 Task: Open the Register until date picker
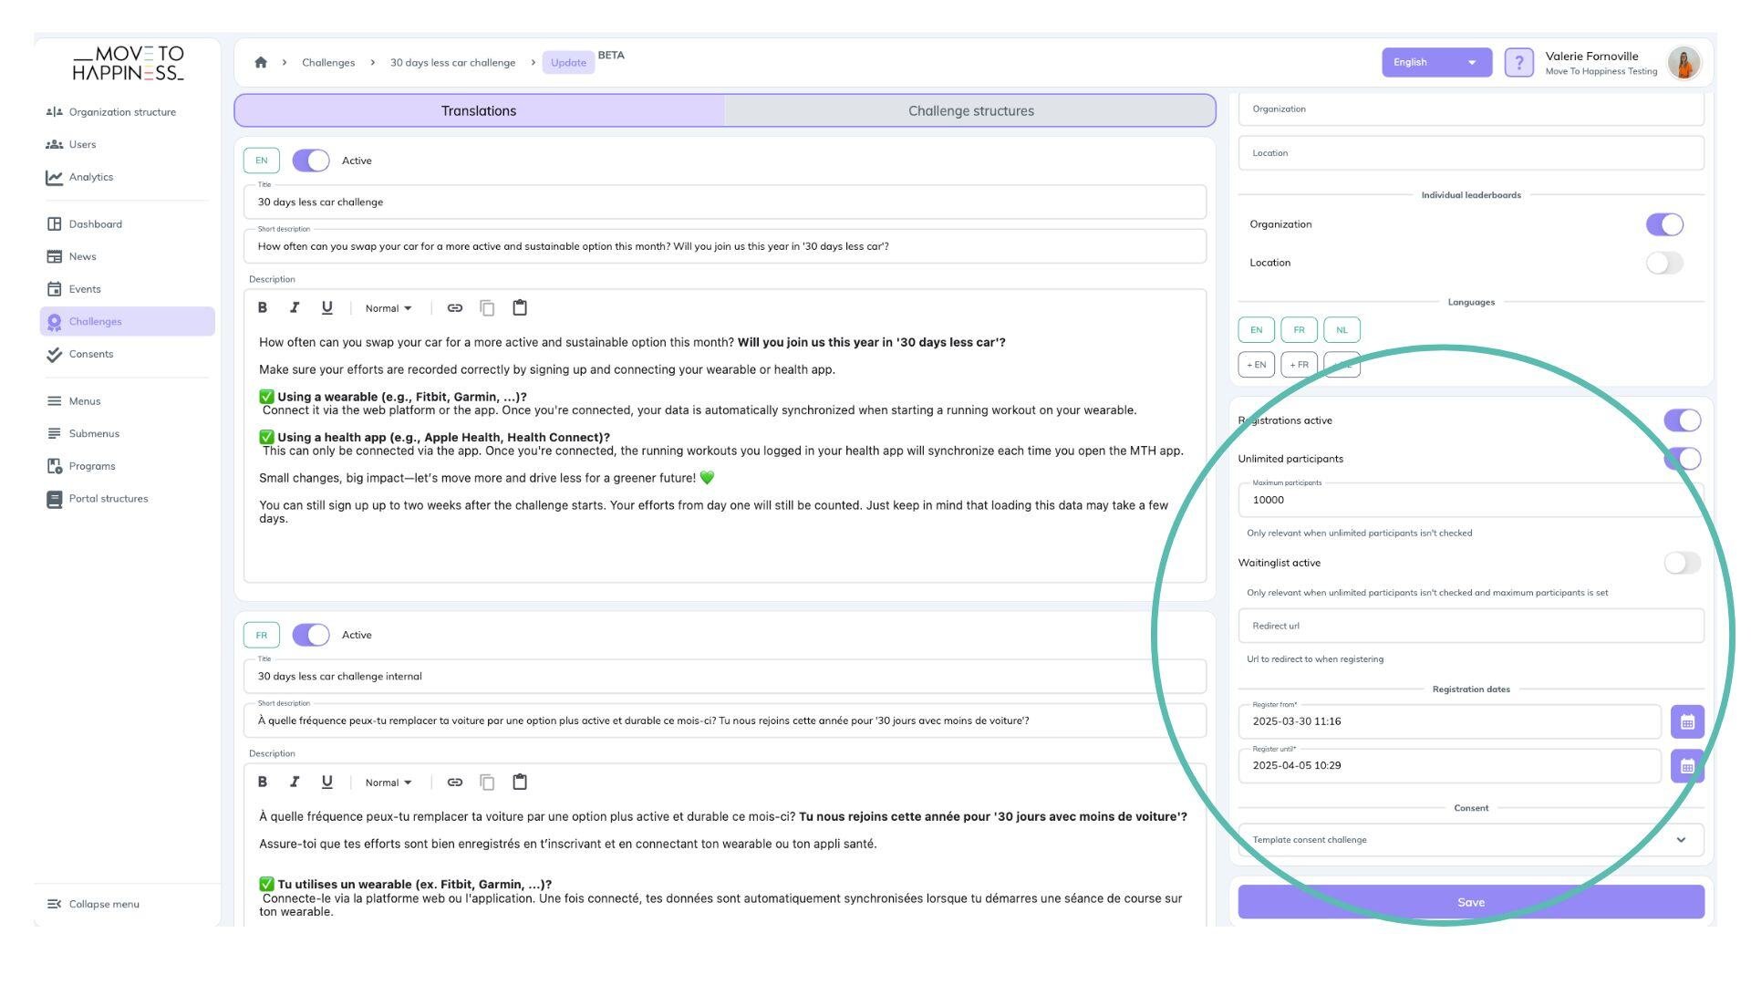[1687, 766]
